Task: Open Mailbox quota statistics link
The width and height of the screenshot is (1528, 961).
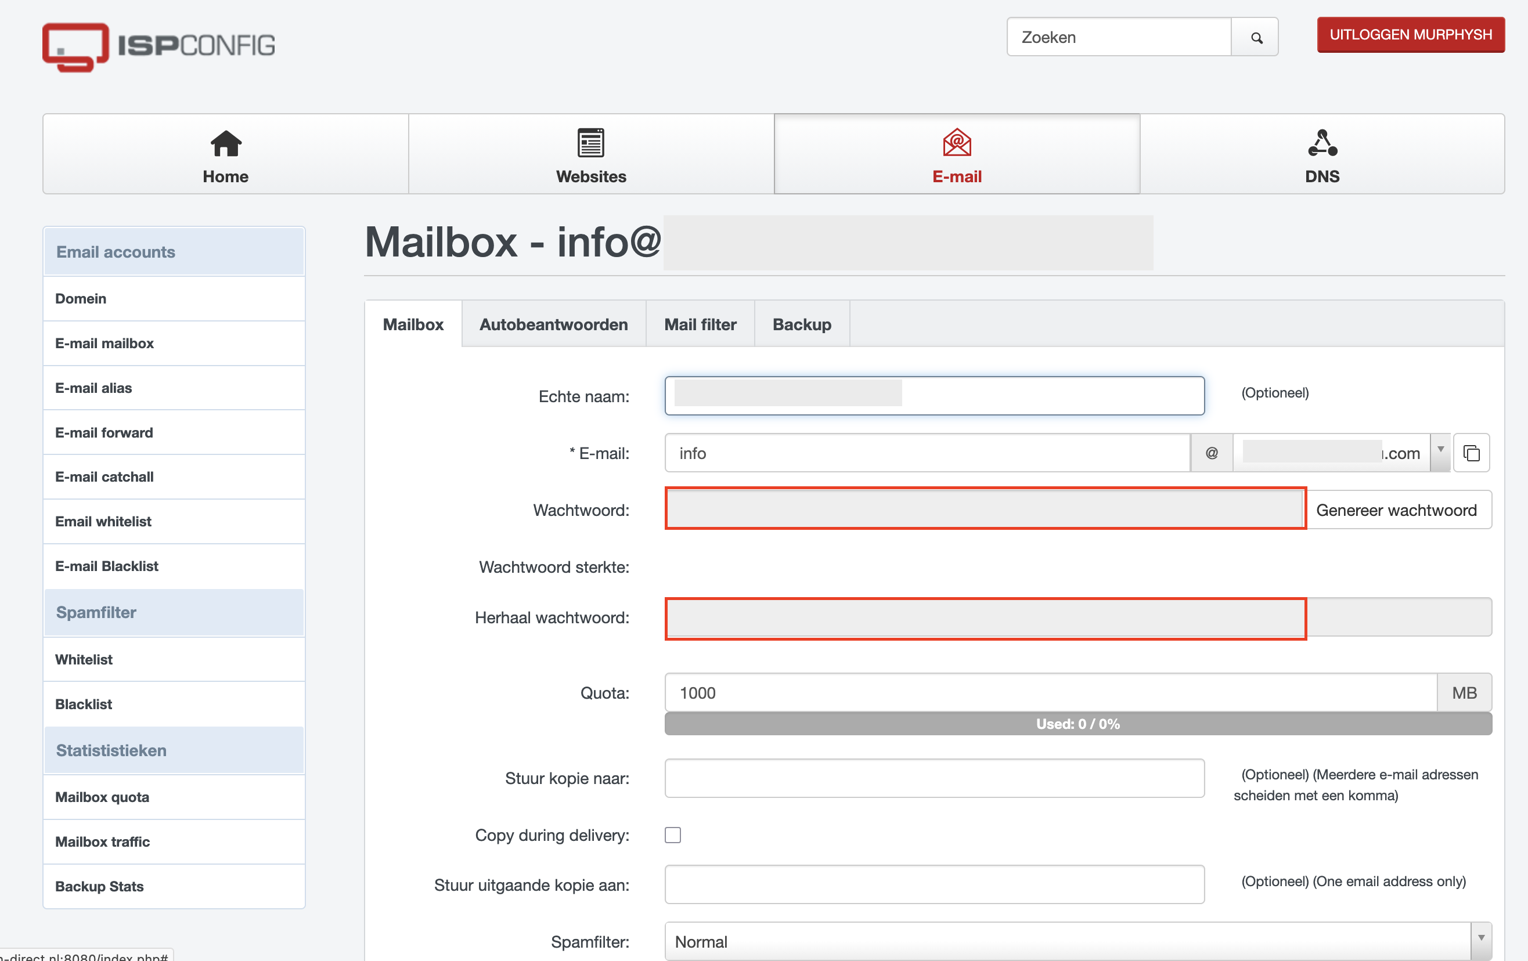Action: [102, 797]
